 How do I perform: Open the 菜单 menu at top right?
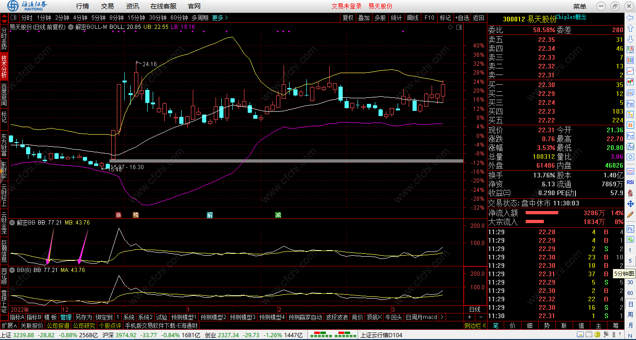click(580, 6)
